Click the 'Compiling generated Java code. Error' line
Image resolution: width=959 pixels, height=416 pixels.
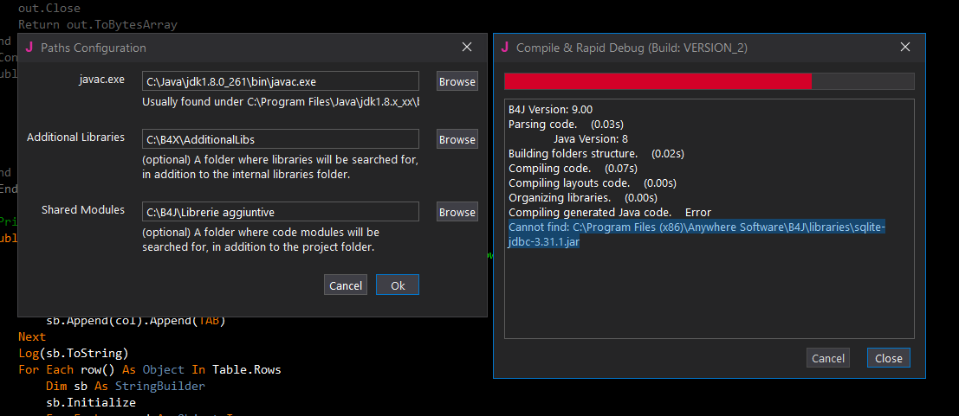609,212
